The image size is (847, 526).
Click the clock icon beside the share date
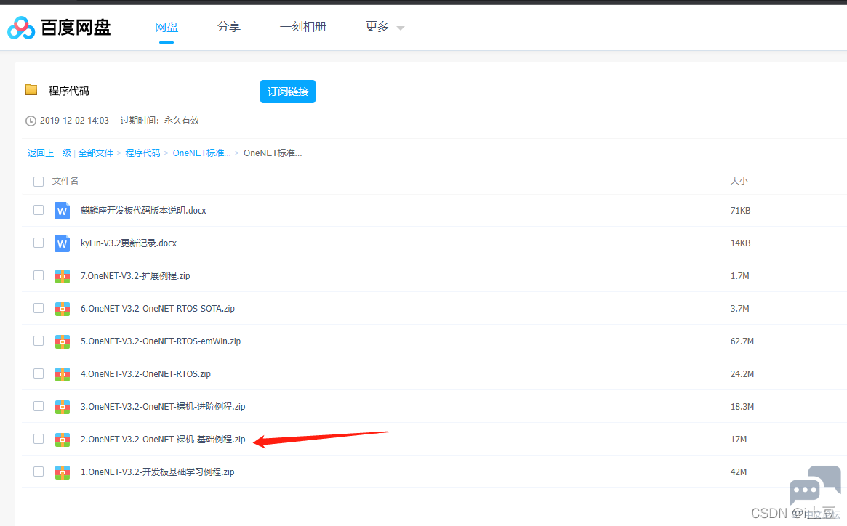coord(31,121)
